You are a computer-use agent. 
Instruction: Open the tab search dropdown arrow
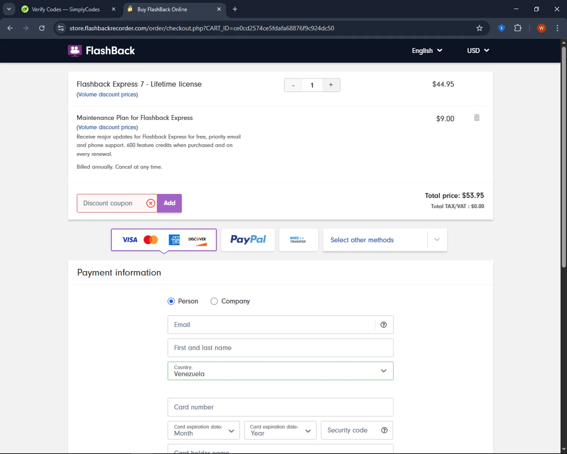(9, 9)
